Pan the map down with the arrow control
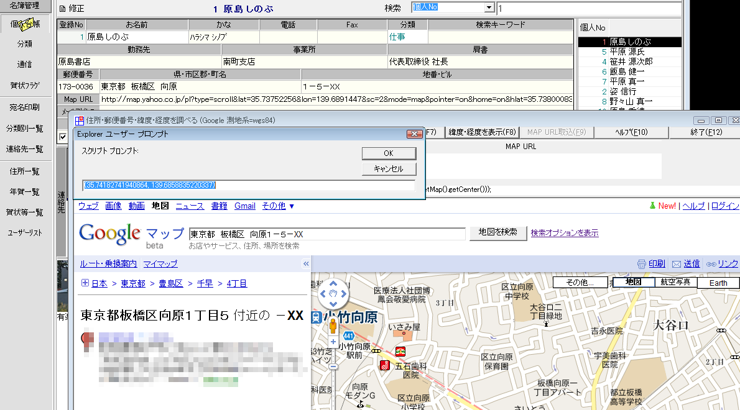The height and width of the screenshot is (410, 740). point(333,304)
